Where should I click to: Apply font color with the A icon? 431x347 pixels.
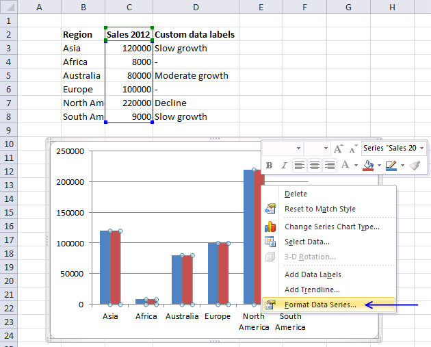(x=345, y=165)
